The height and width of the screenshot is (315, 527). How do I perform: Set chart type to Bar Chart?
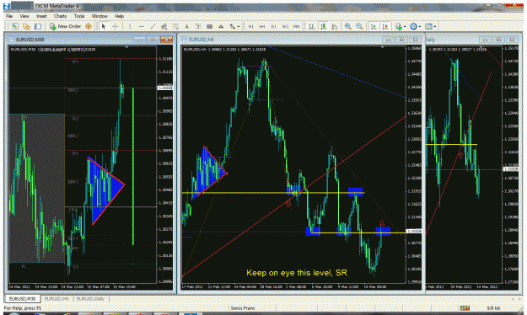pos(312,26)
